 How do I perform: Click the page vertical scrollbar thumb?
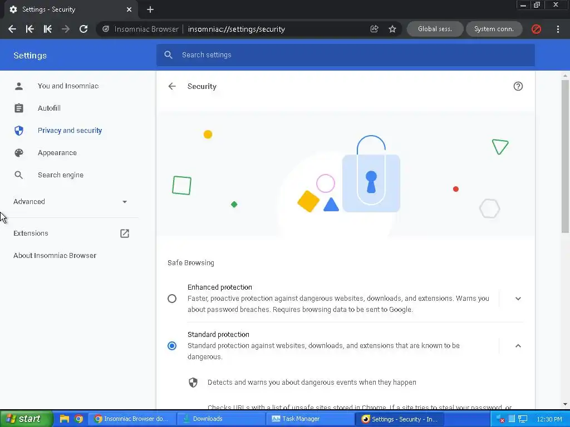[x=565, y=156]
